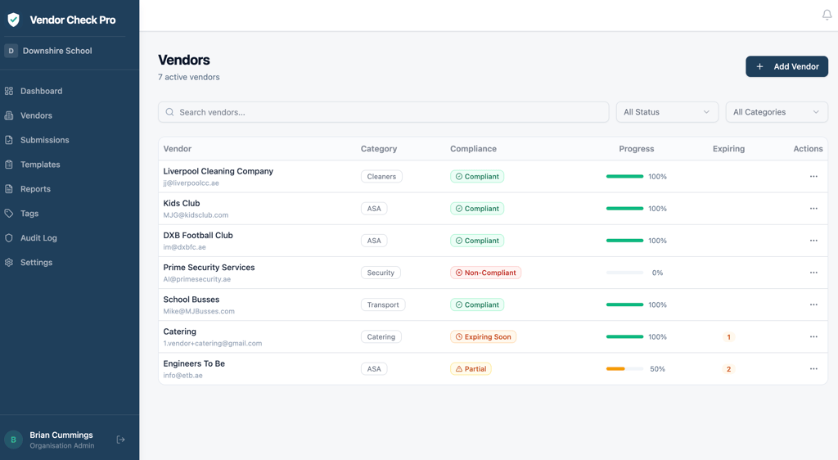The width and height of the screenshot is (838, 460).
Task: Click the logout icon beside Brian Cummings
Action: (121, 440)
